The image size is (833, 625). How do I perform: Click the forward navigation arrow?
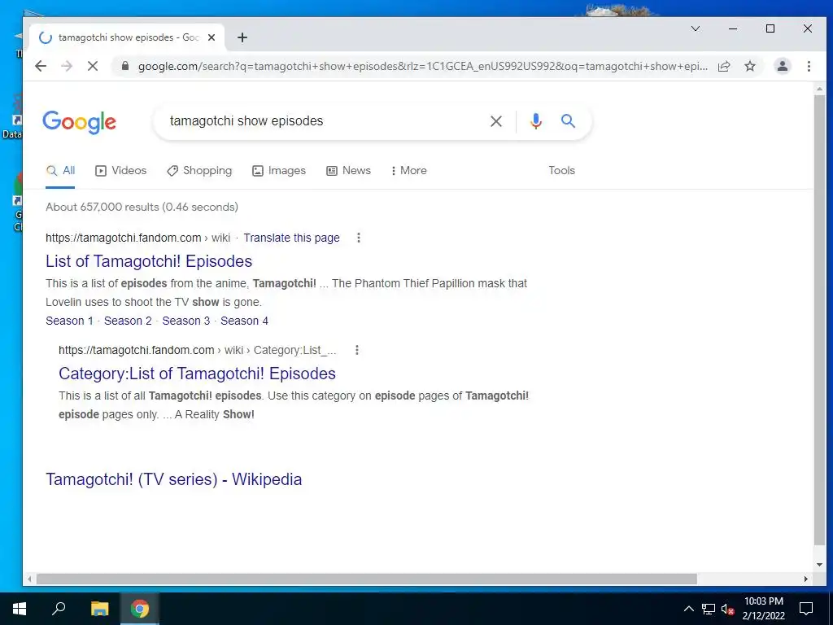click(x=67, y=66)
